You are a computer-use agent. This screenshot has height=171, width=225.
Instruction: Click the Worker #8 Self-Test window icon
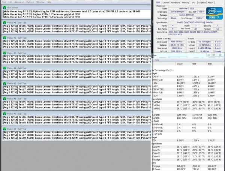coord(4,129)
